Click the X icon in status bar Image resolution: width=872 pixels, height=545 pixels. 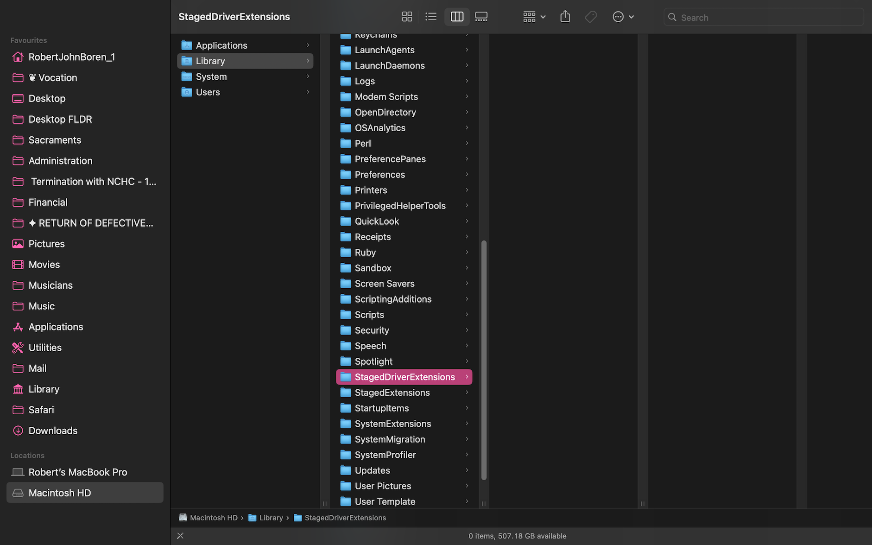[x=180, y=536]
